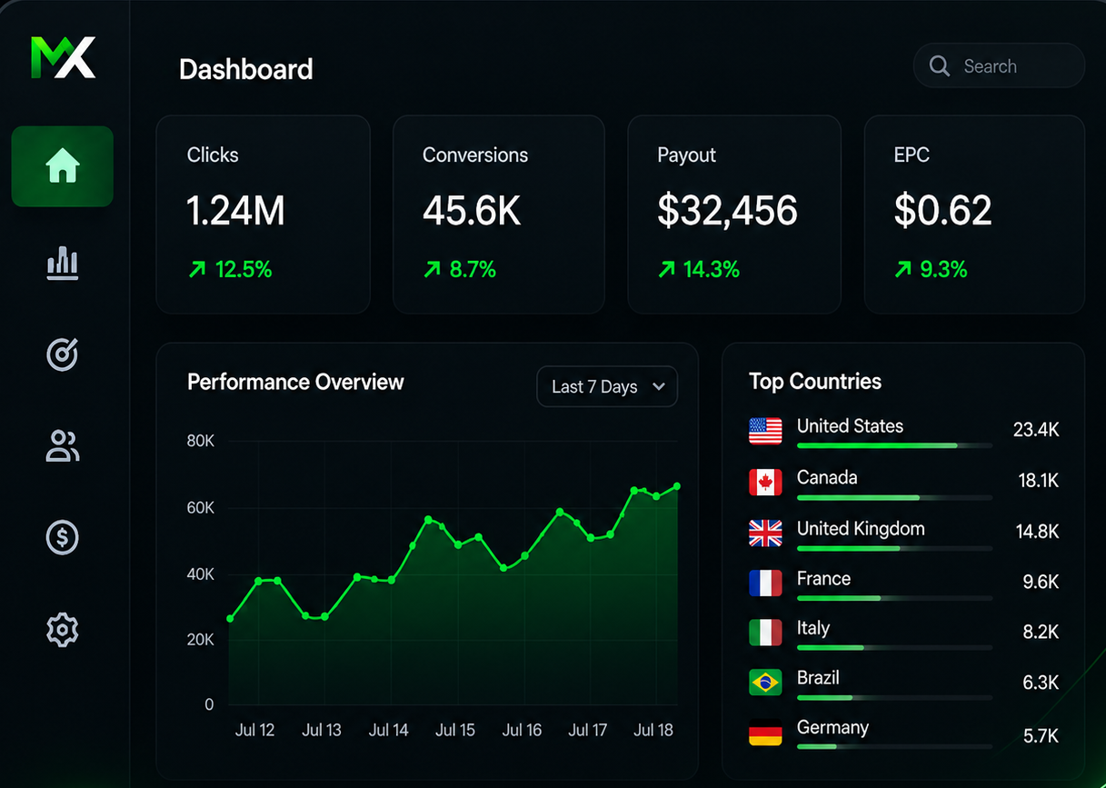Click the 23.4K value
Screen dimensions: 1106x788
point(1036,430)
